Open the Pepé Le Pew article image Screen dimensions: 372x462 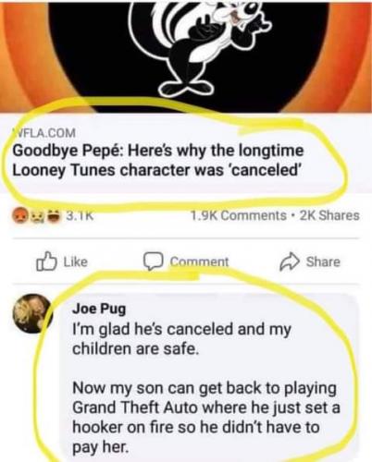[x=186, y=56]
